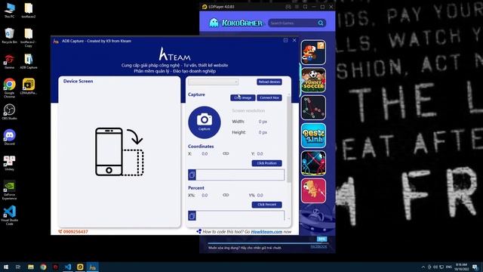The image size is (483, 272).
Task: Open the LDPlayer menu hamburger icon
Action: coord(297,7)
